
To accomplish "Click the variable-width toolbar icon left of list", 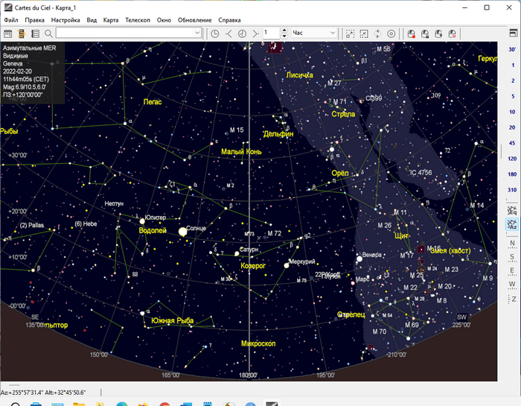I will pyautogui.click(x=22, y=34).
